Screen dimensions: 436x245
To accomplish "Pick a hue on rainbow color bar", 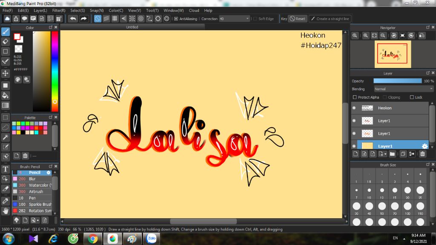I will coord(55,71).
